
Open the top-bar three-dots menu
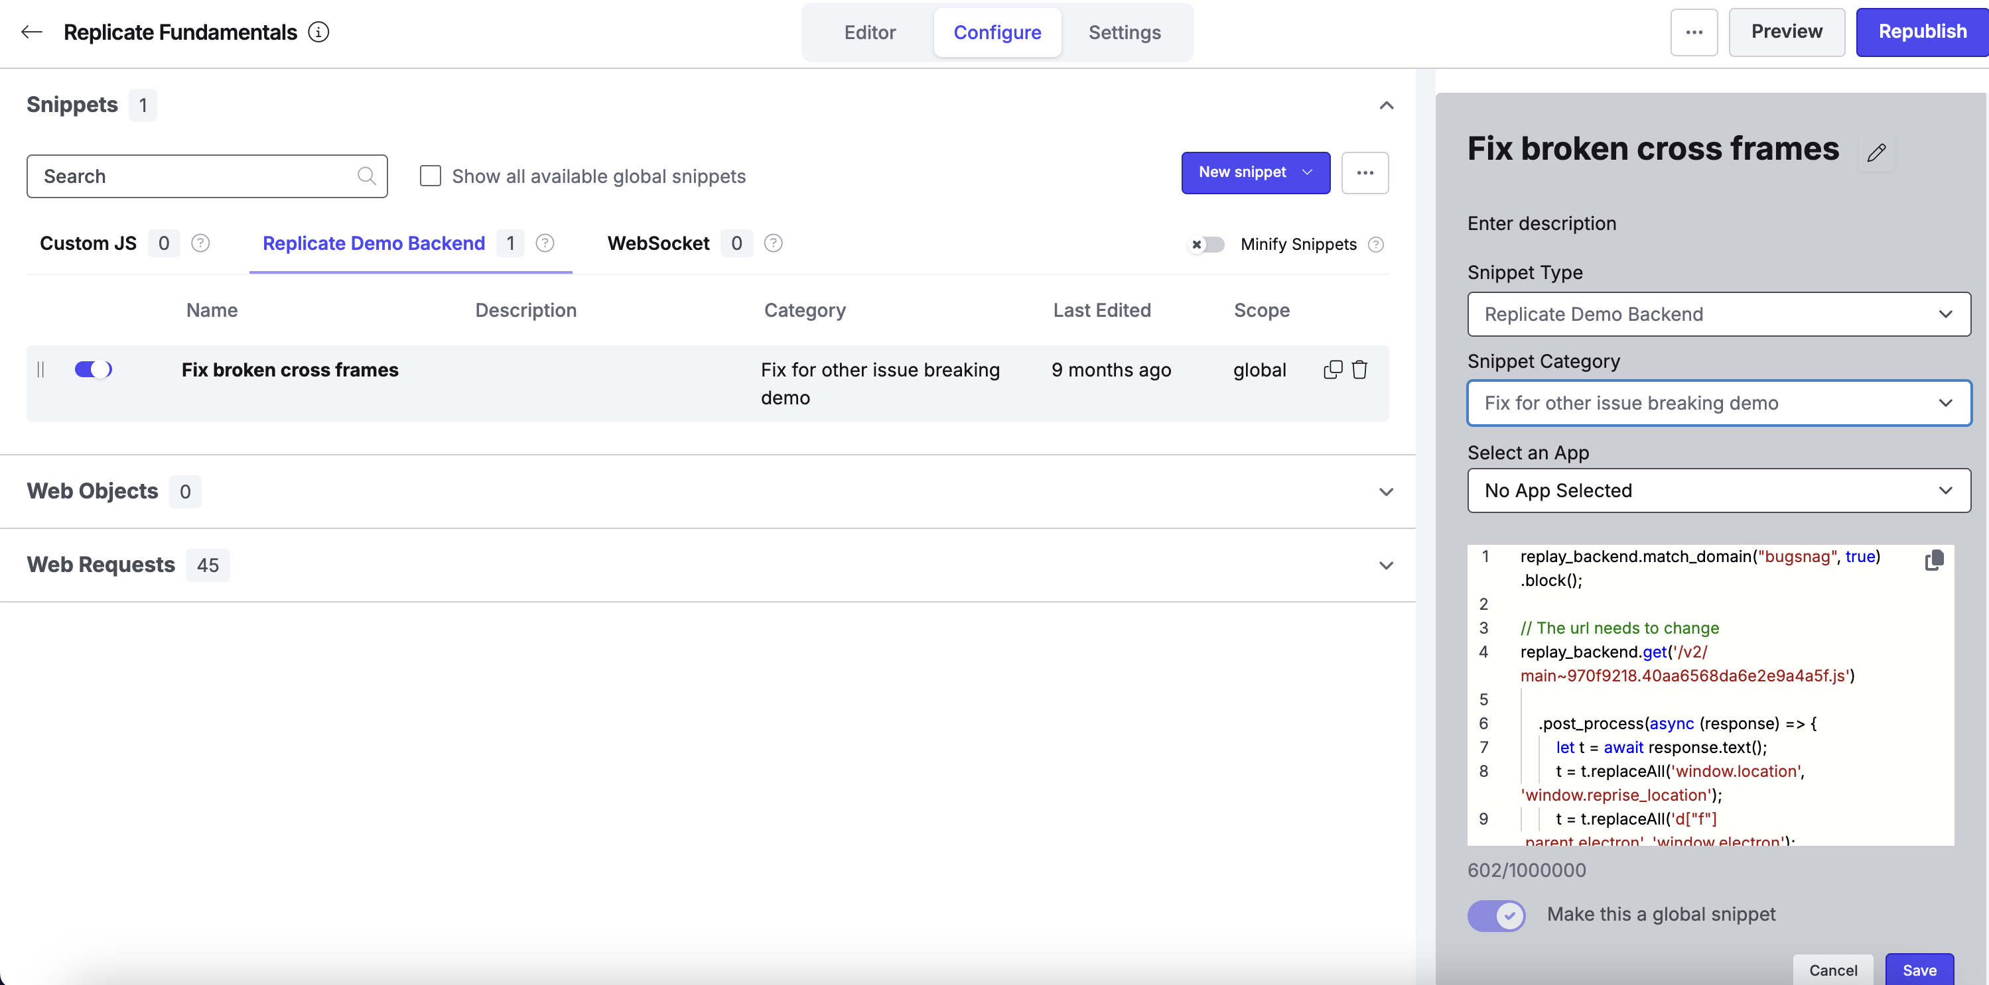[x=1694, y=32]
